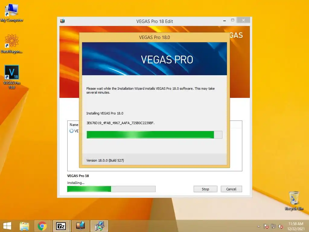The height and width of the screenshot is (232, 309).
Task: Close the VEGAS Pro 18 Edit window
Action: [244, 20]
